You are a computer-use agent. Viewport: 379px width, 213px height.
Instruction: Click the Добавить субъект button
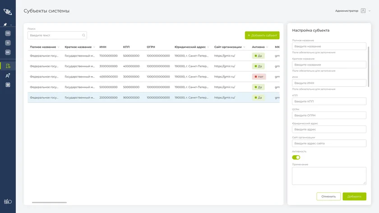coord(262,35)
